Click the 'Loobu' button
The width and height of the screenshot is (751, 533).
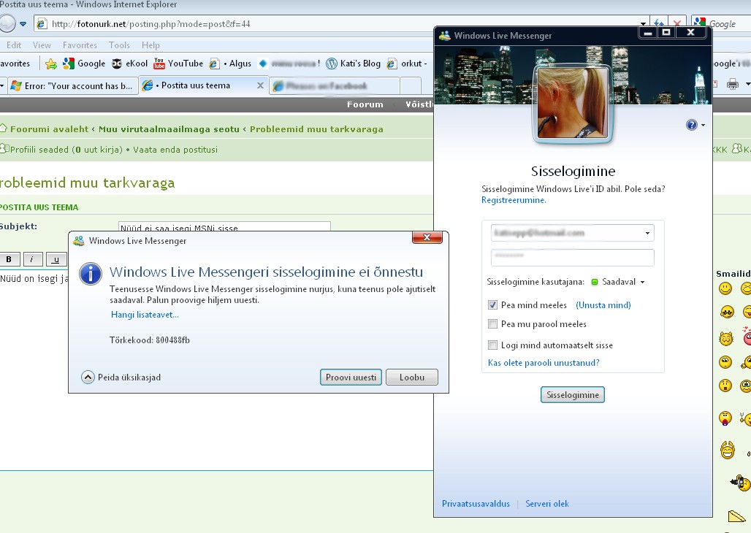click(x=412, y=377)
